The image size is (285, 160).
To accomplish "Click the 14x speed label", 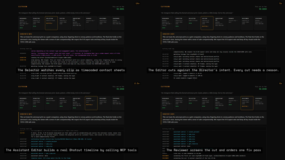I will [138, 4].
